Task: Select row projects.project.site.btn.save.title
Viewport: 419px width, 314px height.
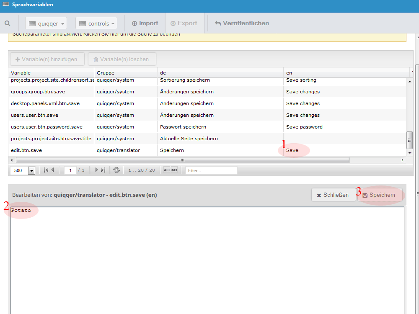Action: click(x=207, y=139)
